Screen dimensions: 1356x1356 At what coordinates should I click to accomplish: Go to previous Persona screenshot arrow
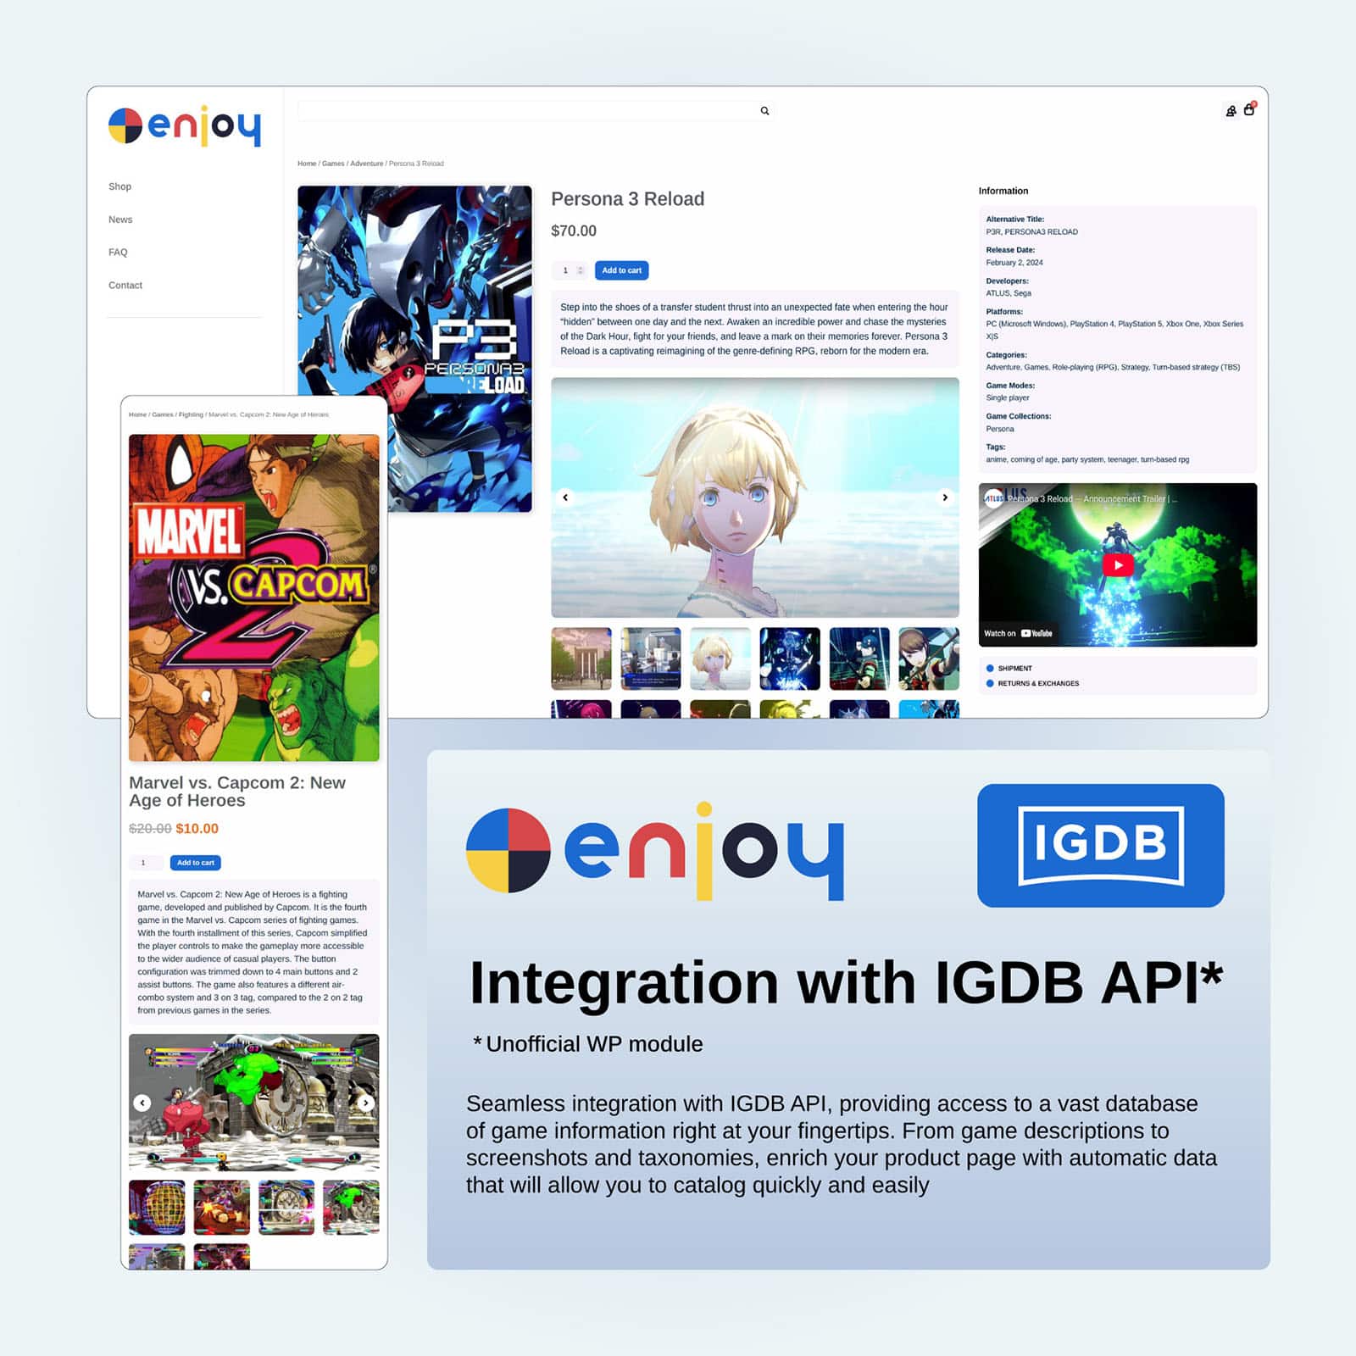pyautogui.click(x=565, y=497)
